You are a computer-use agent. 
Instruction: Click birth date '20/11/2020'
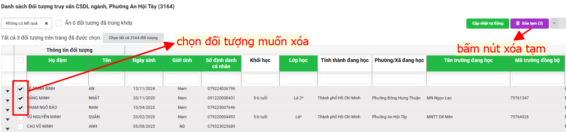(144, 98)
